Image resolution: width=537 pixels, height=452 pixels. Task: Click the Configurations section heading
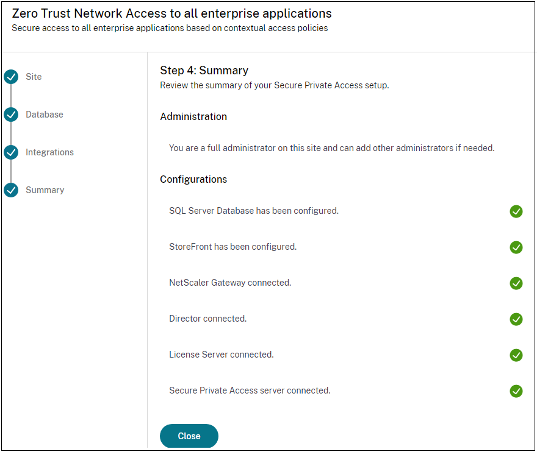click(x=193, y=180)
